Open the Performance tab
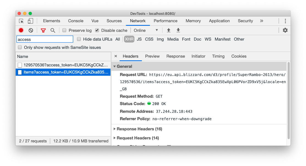 [x=166, y=21]
